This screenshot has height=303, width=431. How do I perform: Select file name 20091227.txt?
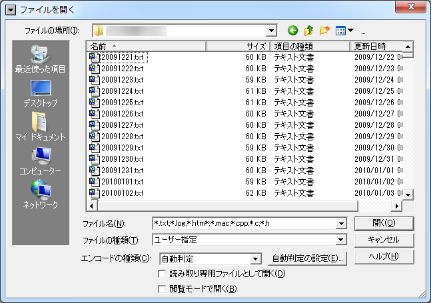pos(123,125)
